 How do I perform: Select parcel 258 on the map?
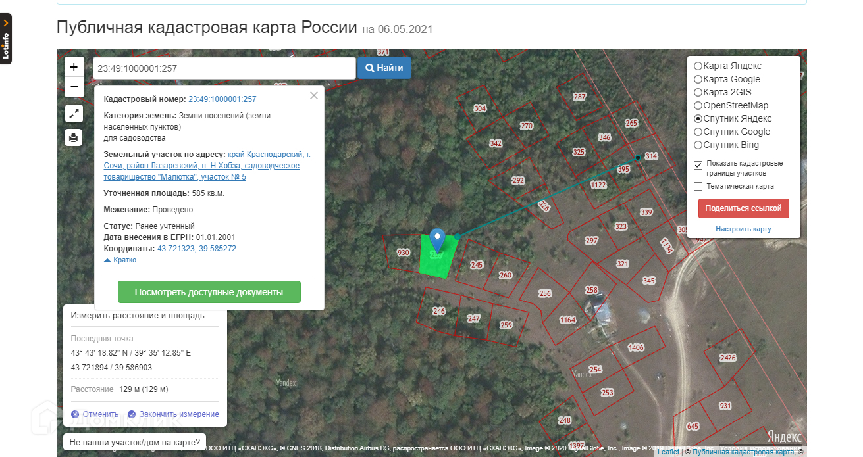[592, 290]
